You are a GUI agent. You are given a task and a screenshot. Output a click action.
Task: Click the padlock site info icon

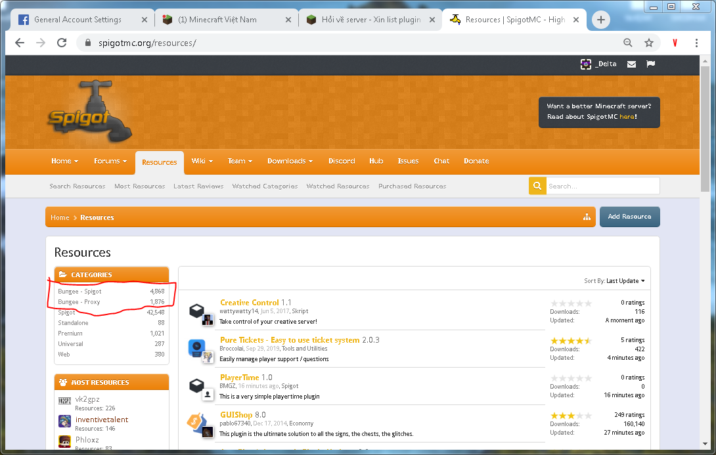click(x=87, y=43)
